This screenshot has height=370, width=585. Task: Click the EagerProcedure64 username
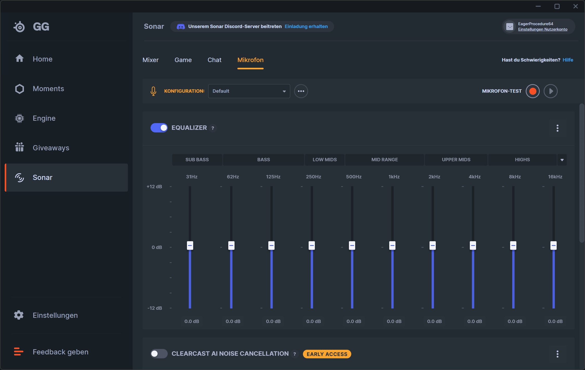click(536, 24)
